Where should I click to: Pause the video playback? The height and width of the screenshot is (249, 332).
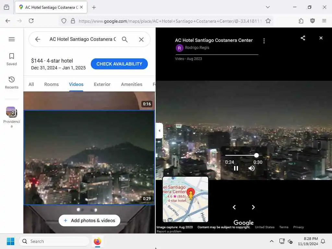(236, 168)
